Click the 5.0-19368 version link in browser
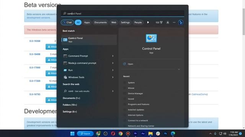Viewport: 245px width, 137px height. click(x=35, y=41)
